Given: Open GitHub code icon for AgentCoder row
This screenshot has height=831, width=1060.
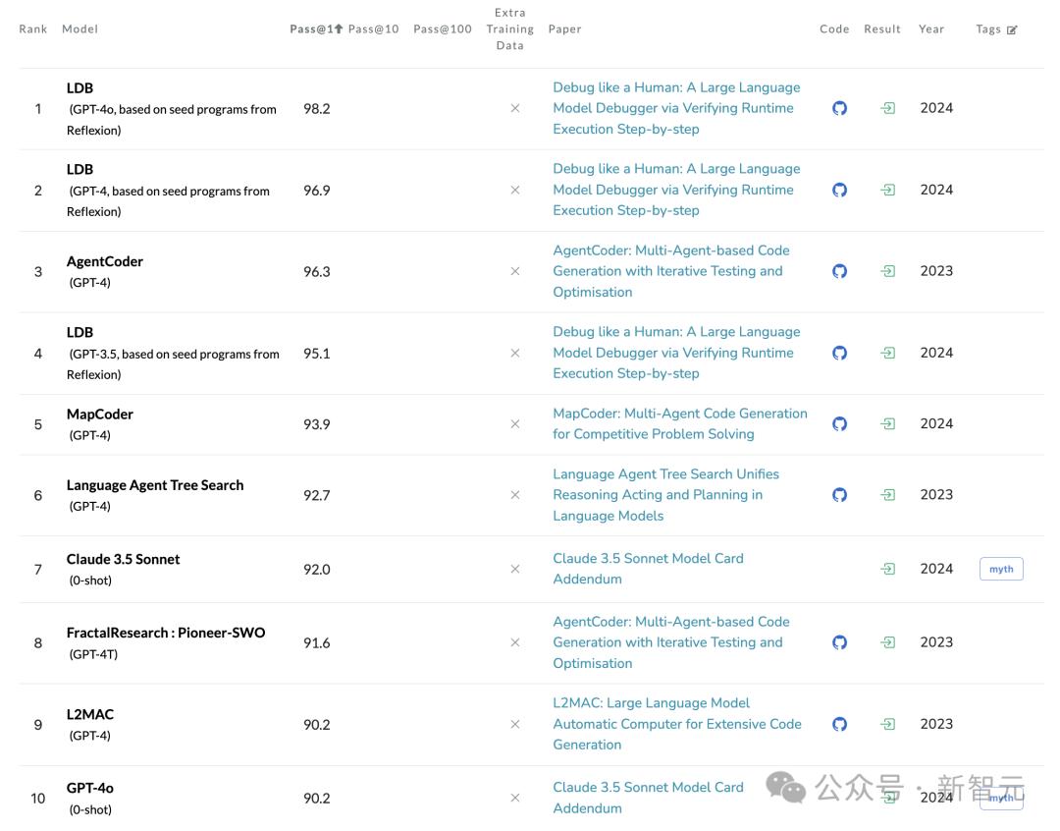Looking at the screenshot, I should click(839, 271).
